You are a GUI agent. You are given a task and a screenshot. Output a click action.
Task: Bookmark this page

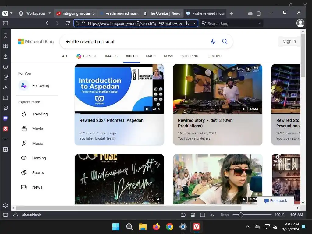click(188, 23)
